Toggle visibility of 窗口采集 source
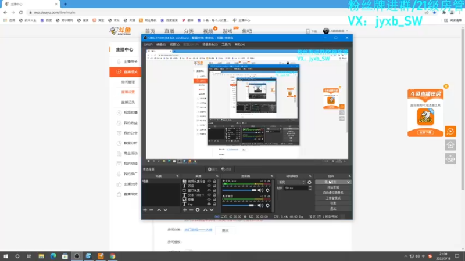The height and width of the screenshot is (261, 465). tap(209, 190)
